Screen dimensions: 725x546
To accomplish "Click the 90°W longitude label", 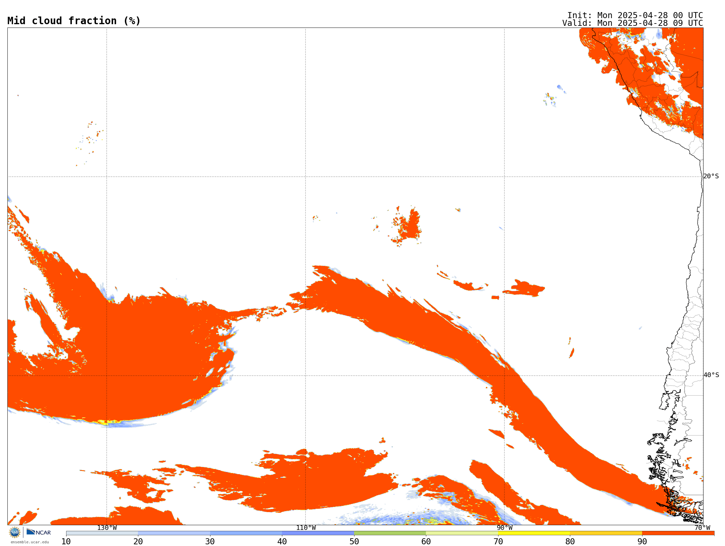I will point(504,528).
